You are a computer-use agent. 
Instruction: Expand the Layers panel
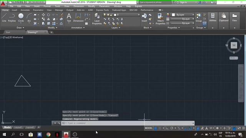click(x=116, y=28)
